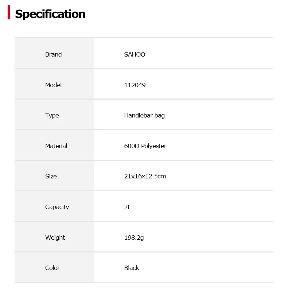Click the empty area right of SAHOO

[x=209, y=53]
